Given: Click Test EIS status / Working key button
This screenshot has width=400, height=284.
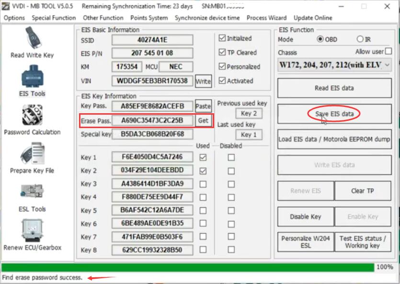Looking at the screenshot, I should tap(363, 242).
